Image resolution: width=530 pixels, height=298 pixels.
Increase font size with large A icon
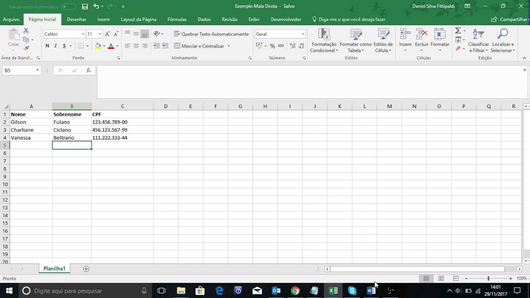[x=108, y=34]
